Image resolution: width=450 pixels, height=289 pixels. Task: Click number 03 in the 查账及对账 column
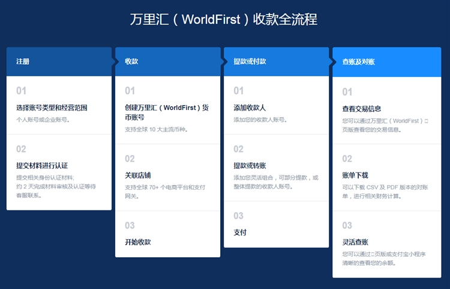(347, 225)
